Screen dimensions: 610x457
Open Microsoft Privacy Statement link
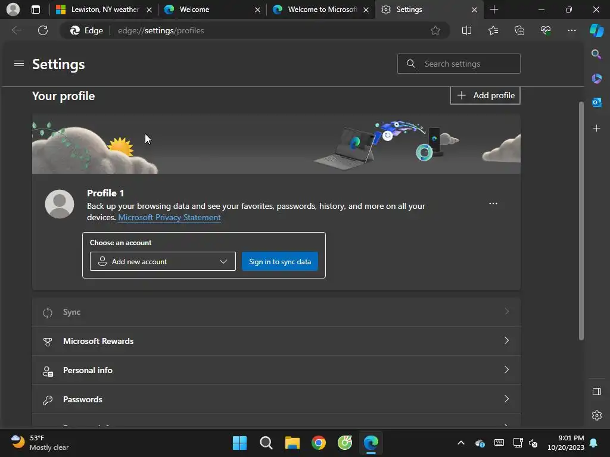169,217
